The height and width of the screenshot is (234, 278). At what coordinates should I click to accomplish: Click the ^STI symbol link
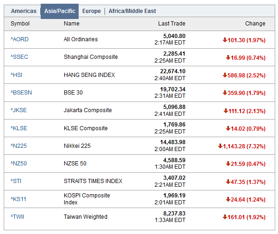16,181
